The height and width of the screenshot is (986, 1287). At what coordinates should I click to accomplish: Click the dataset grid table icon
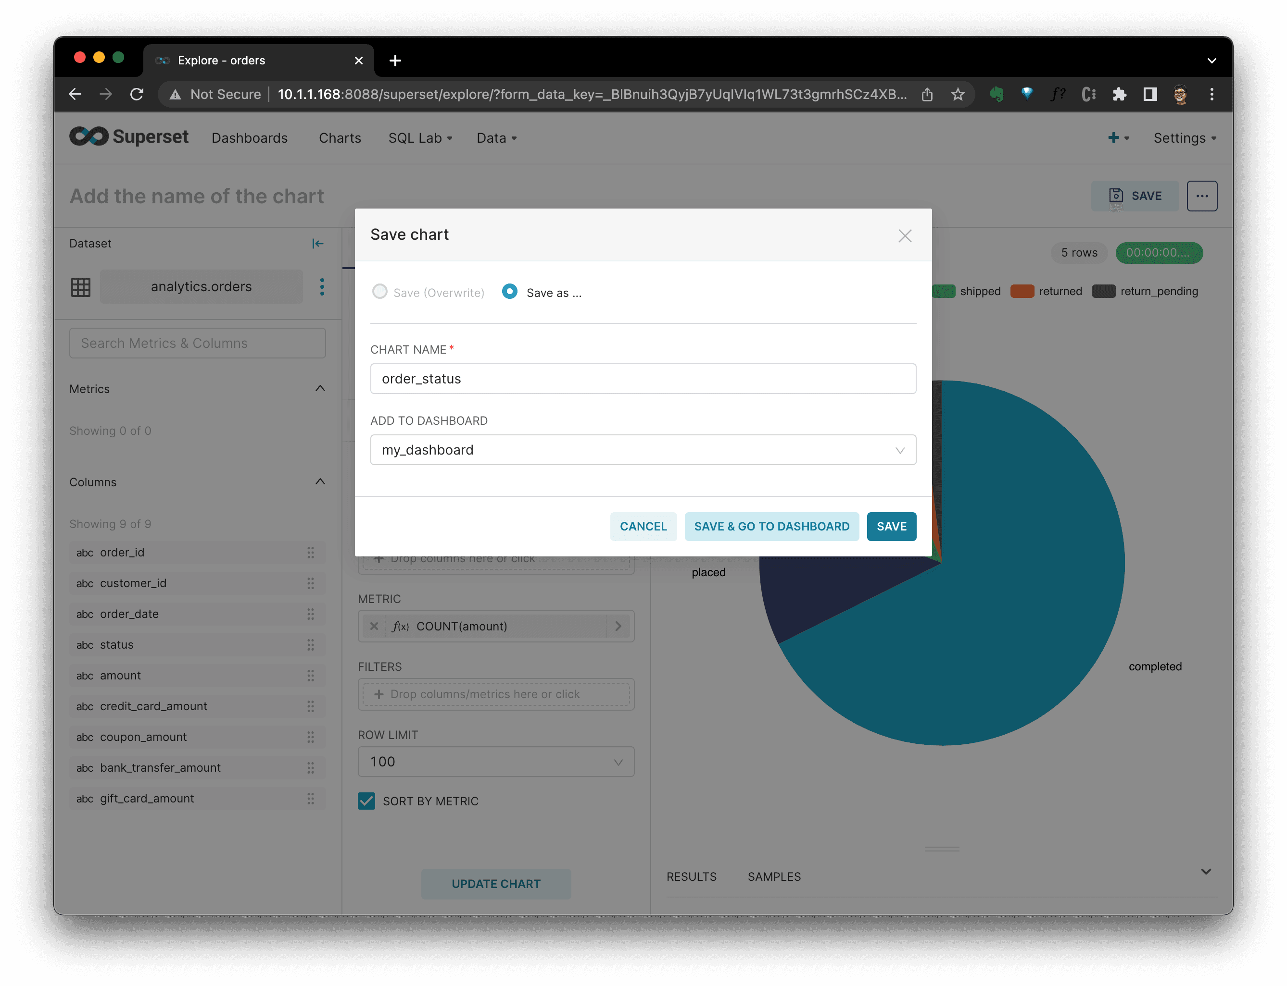coord(80,287)
